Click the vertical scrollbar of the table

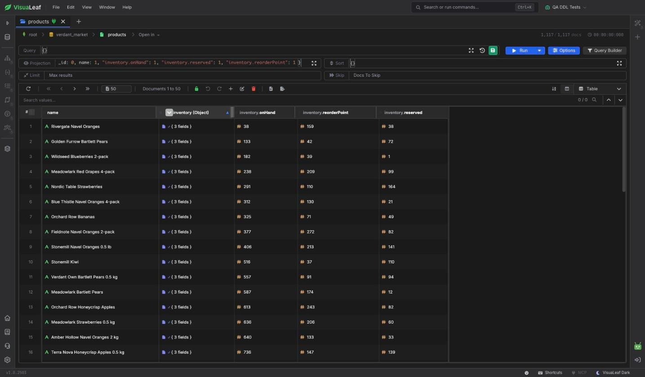[624, 150]
